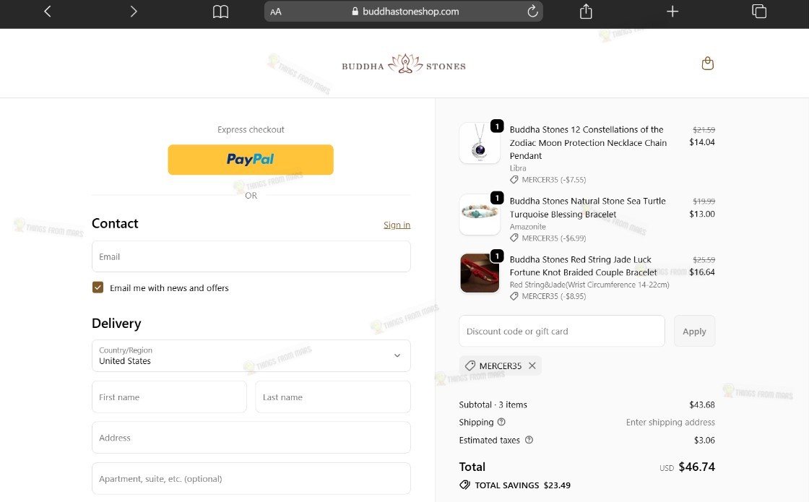Viewport: 809px width, 502px height.
Task: Click the Buddha Stones lotus logo
Action: click(404, 65)
